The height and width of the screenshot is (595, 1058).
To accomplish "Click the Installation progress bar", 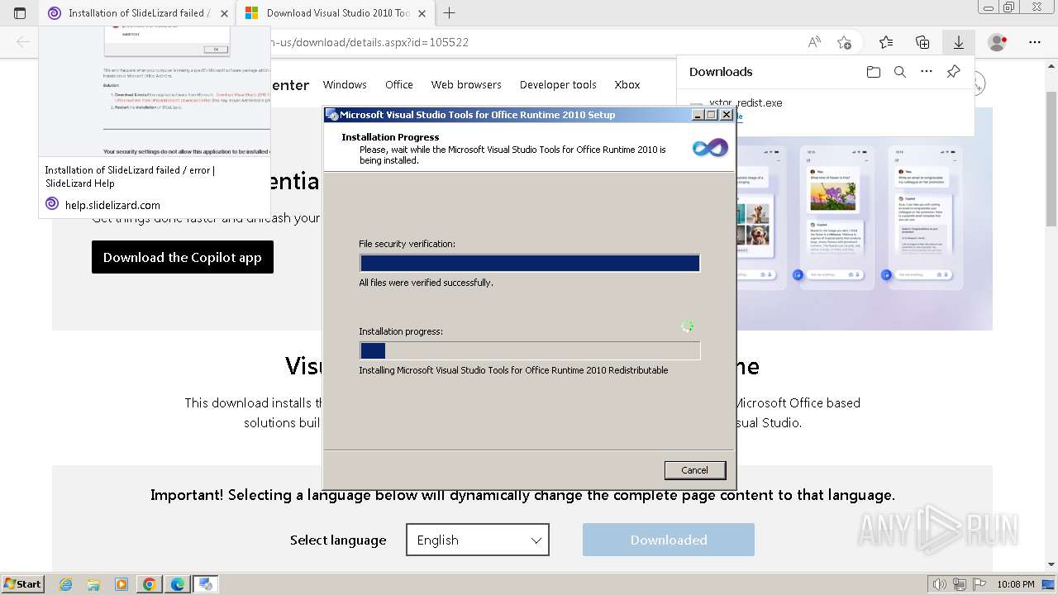I will pyautogui.click(x=530, y=350).
